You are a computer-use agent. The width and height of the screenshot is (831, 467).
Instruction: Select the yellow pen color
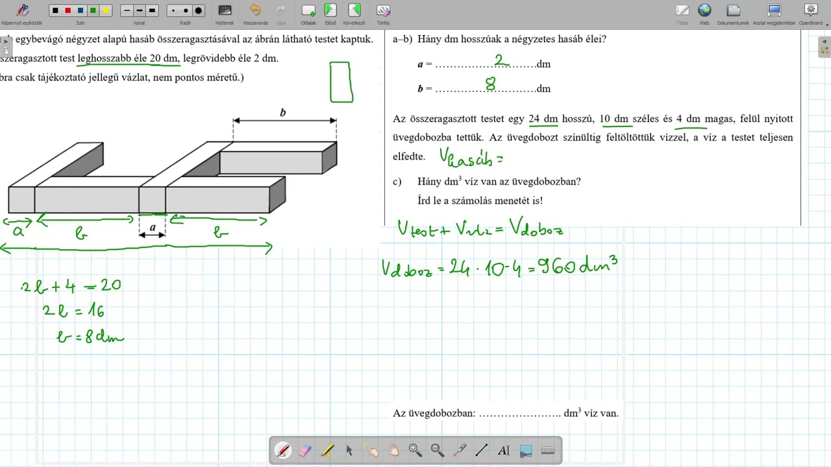pos(106,10)
